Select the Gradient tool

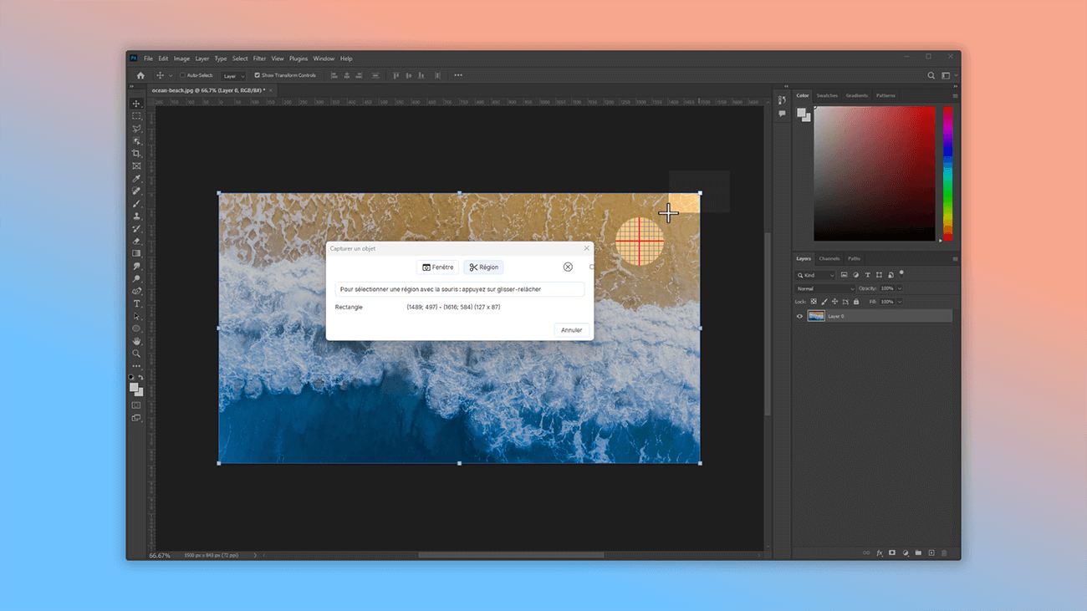coord(136,253)
